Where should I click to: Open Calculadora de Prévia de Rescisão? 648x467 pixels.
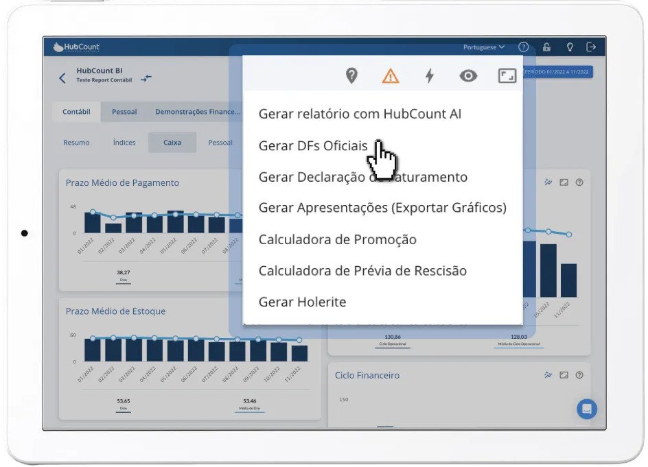pyautogui.click(x=362, y=271)
